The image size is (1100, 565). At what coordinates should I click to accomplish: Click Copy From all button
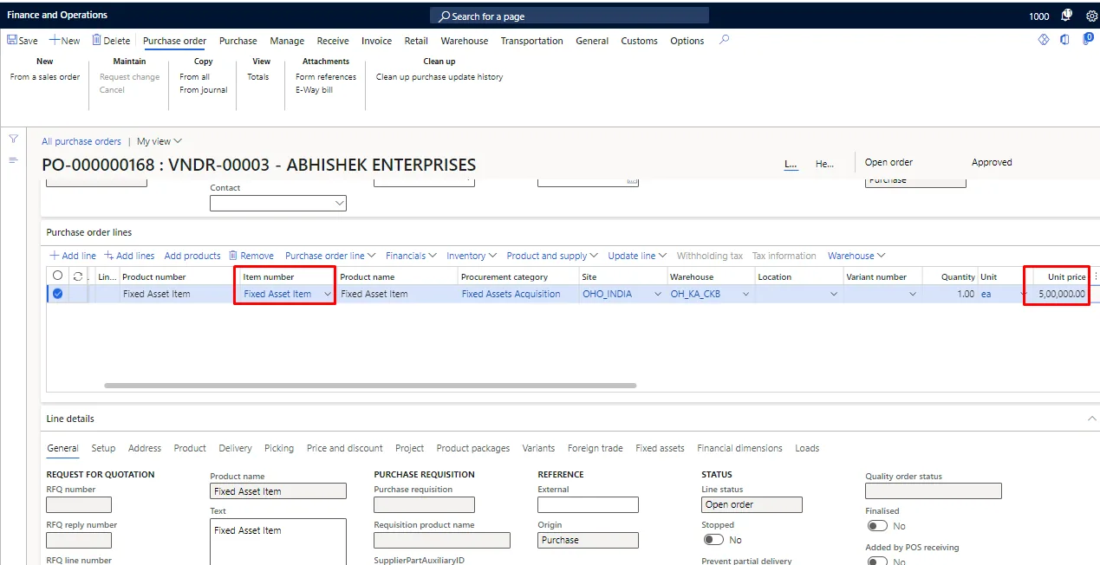(x=195, y=77)
